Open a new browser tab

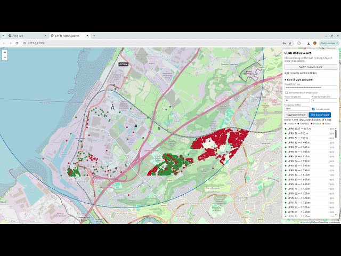(94, 36)
